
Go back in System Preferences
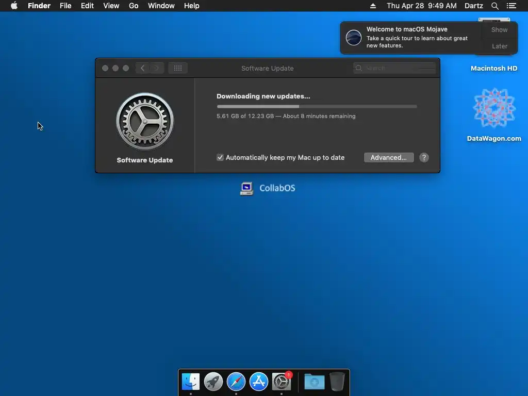pos(142,68)
